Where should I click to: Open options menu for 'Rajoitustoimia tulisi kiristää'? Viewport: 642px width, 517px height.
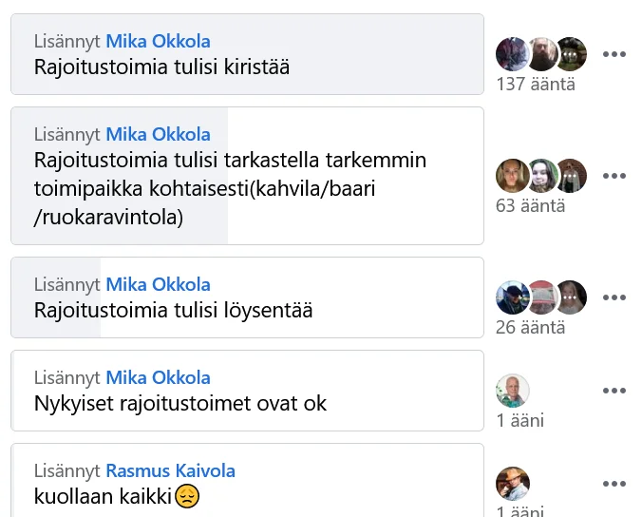click(614, 54)
